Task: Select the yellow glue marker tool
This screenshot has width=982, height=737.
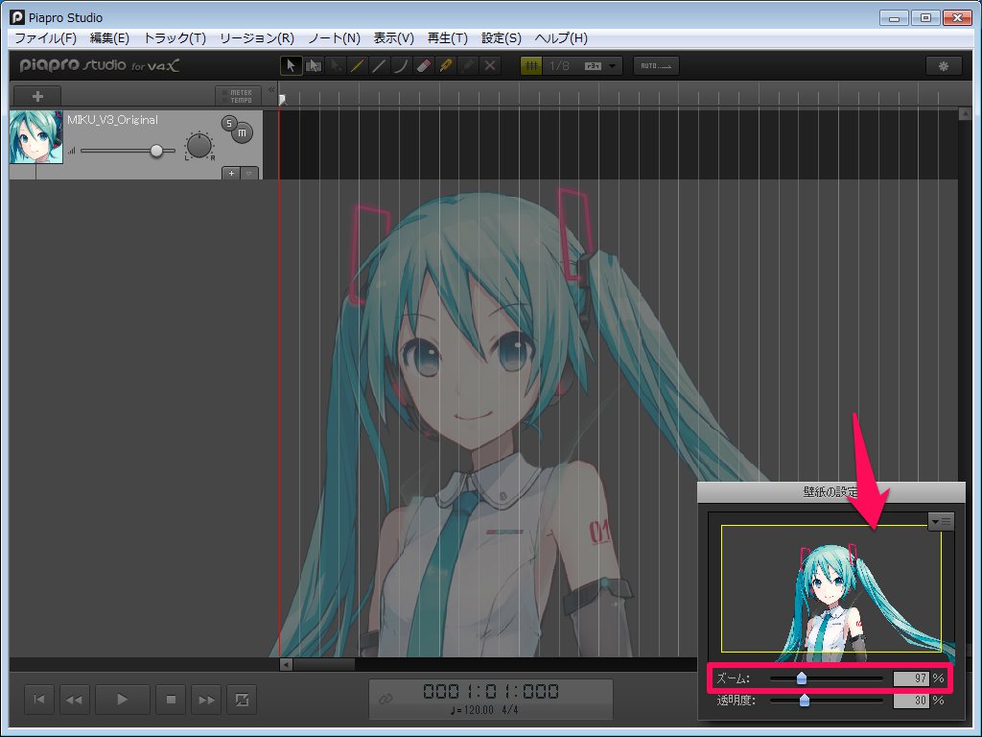Action: point(446,66)
